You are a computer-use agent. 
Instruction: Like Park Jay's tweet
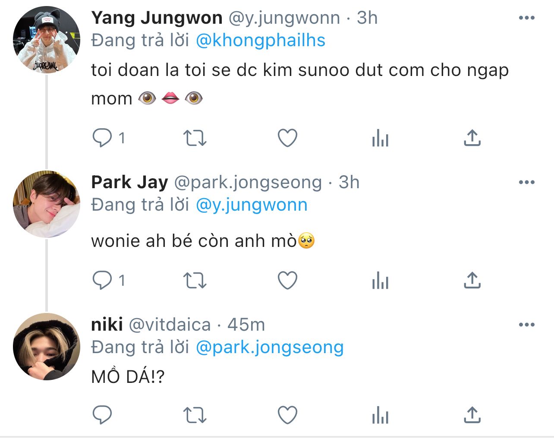click(287, 281)
